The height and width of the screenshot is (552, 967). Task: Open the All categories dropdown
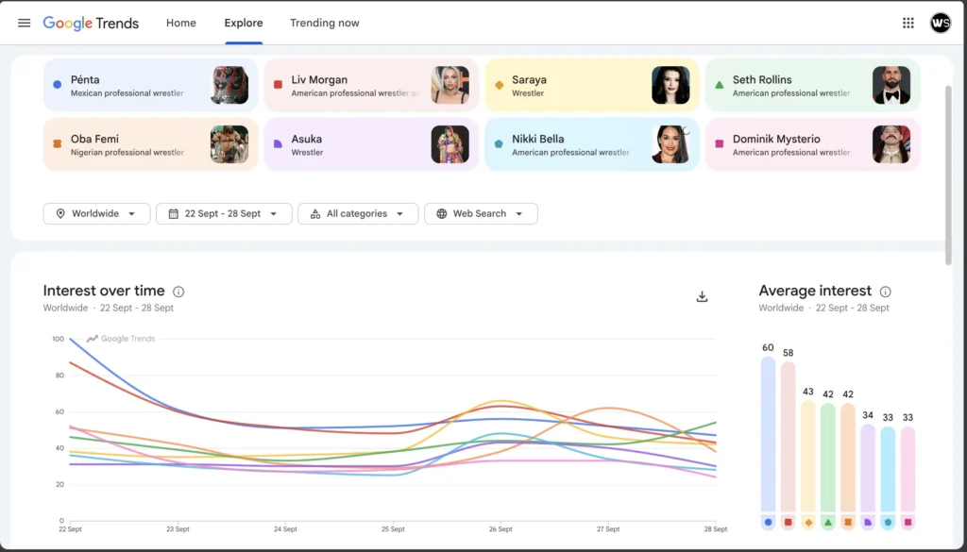[x=358, y=214]
